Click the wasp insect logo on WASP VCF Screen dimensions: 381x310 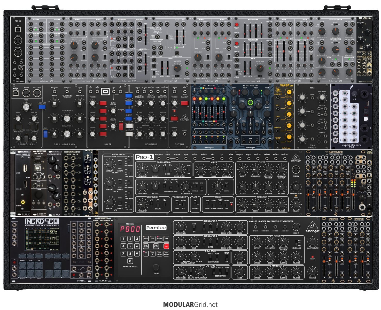[x=278, y=89]
